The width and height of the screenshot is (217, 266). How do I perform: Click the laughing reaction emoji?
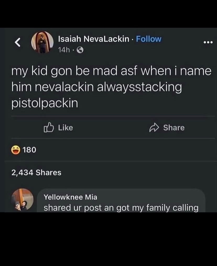pyautogui.click(x=16, y=150)
